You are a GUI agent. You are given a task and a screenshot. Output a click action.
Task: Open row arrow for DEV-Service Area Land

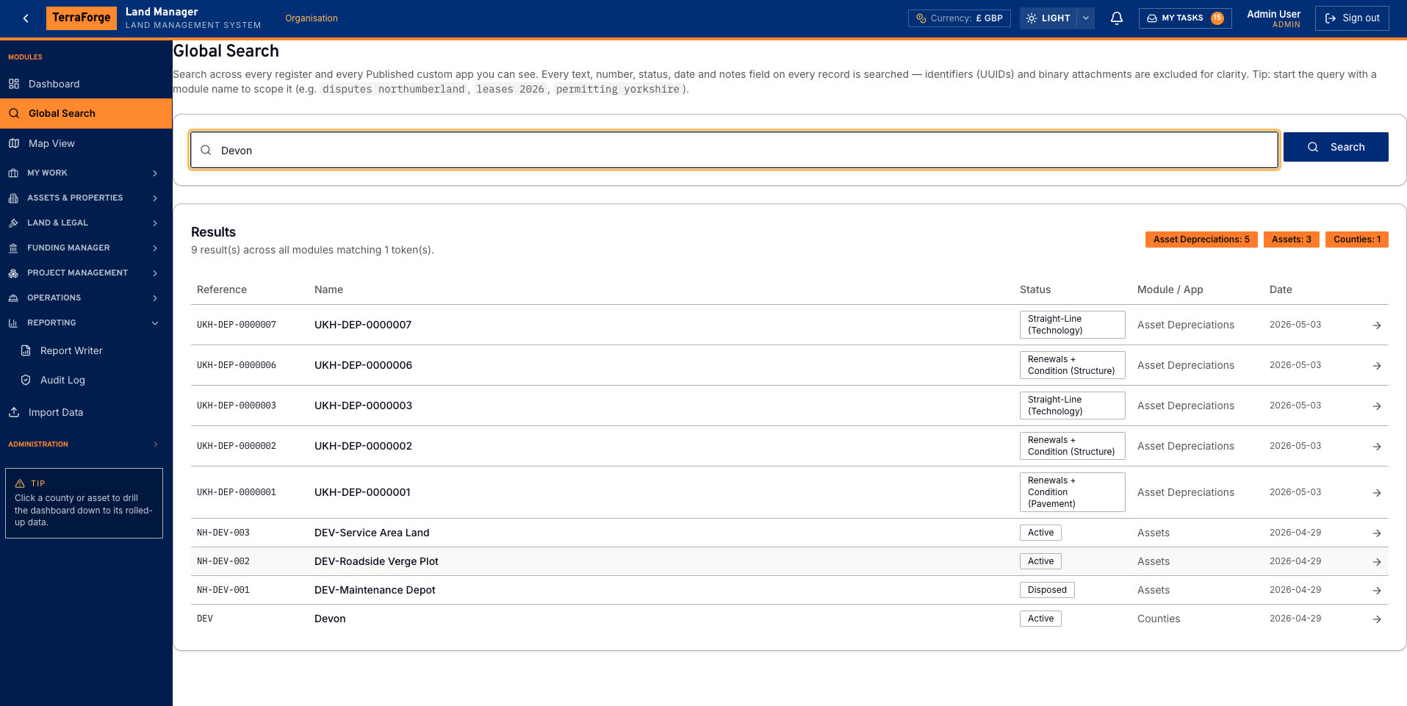click(x=1377, y=533)
